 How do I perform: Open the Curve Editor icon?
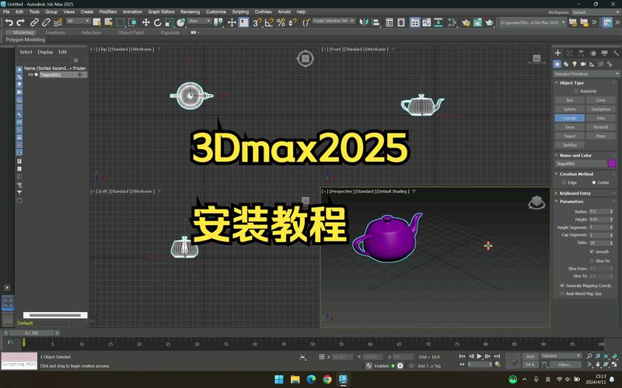(x=426, y=23)
